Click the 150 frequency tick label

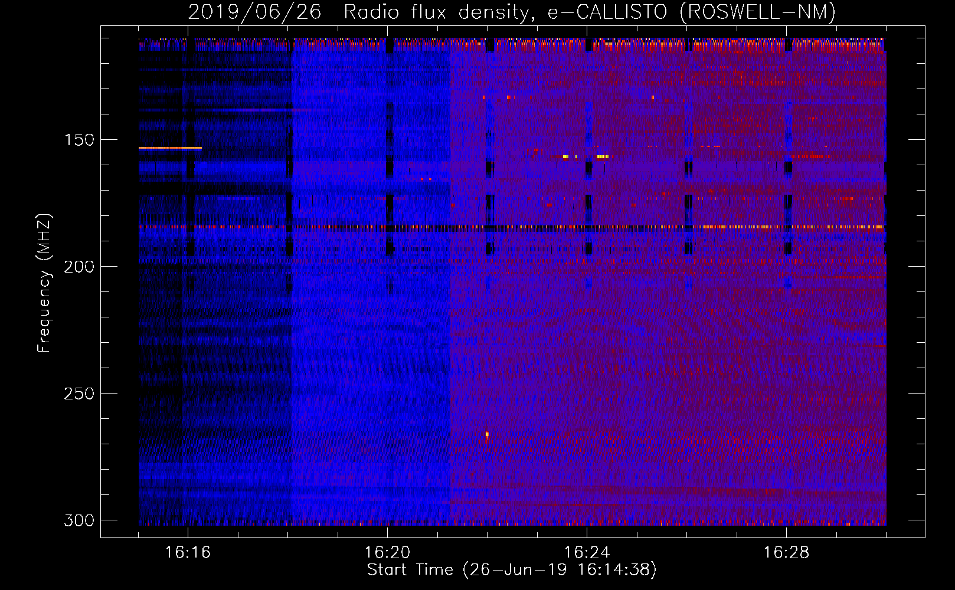(x=79, y=140)
